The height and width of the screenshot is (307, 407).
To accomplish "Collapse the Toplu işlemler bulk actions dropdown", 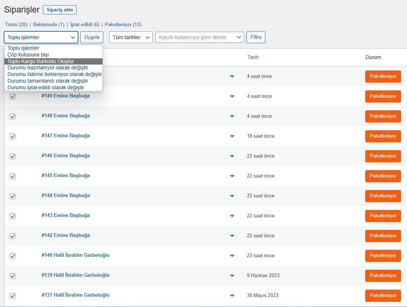I will tap(41, 37).
